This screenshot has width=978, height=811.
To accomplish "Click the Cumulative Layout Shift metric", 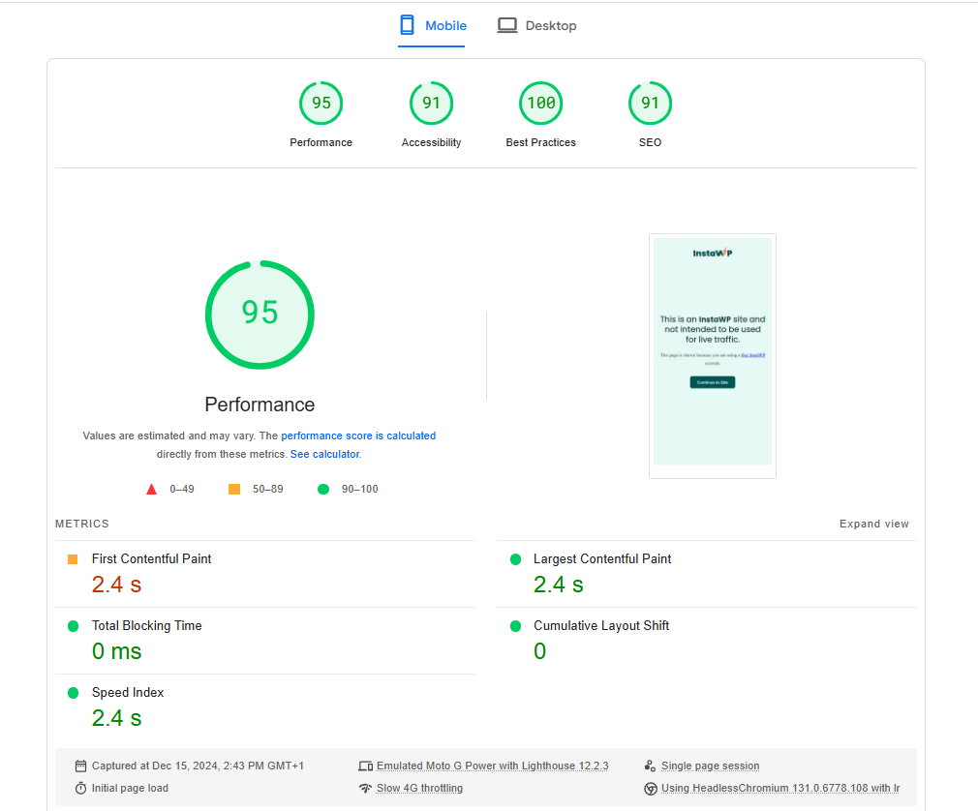I will point(600,626).
